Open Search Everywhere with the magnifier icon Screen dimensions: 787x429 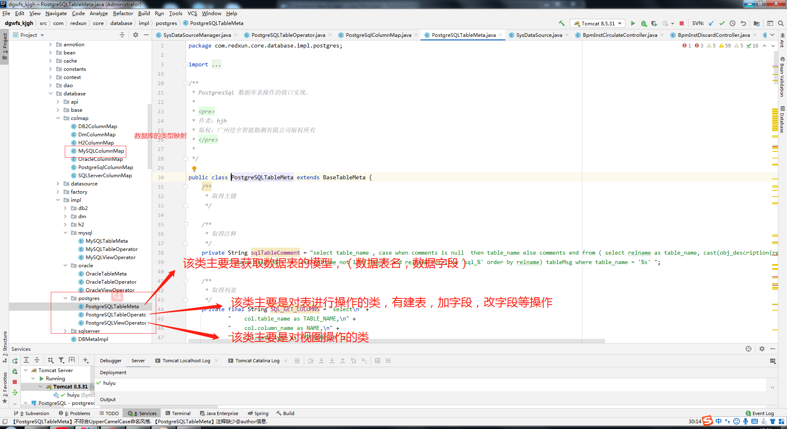pos(781,23)
